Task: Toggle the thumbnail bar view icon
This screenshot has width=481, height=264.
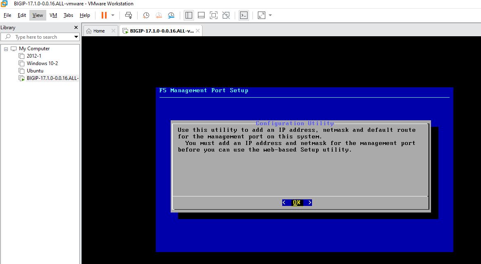Action: pyautogui.click(x=201, y=15)
